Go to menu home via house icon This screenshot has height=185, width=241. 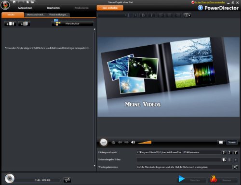click(113, 142)
